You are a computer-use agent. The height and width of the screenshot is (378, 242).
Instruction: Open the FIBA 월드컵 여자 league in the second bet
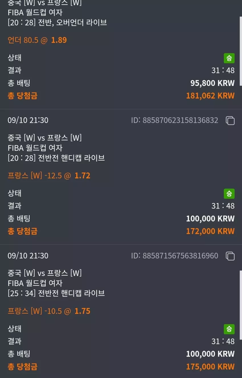(x=35, y=148)
